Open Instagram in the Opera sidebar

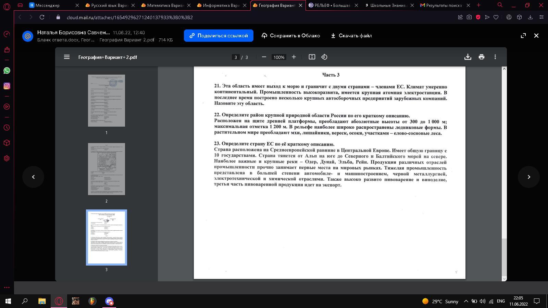(7, 86)
